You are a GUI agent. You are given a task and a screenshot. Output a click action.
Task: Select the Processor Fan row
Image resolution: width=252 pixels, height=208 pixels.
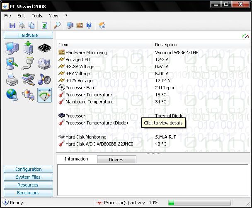[x=153, y=88]
